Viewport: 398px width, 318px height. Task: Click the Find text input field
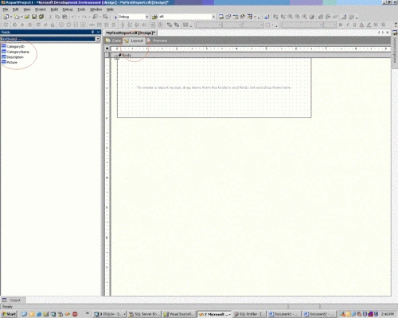pos(185,17)
